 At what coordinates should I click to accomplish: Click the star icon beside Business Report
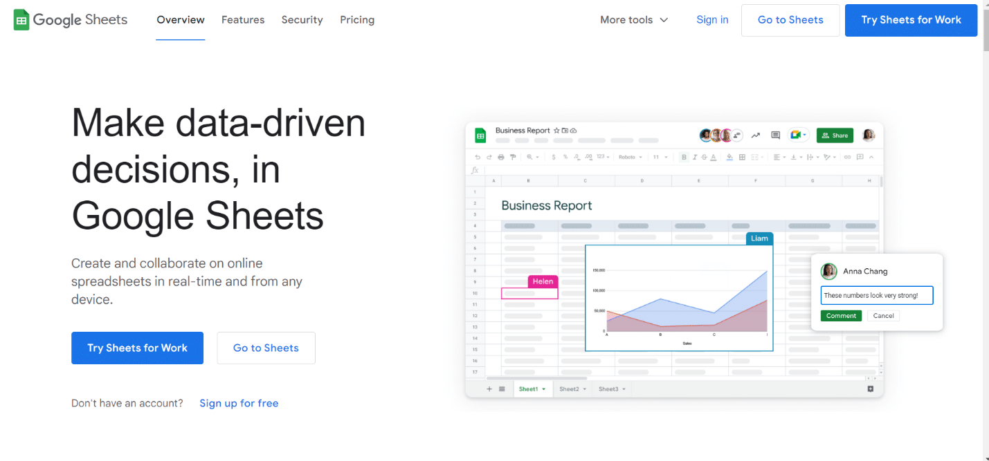click(556, 131)
